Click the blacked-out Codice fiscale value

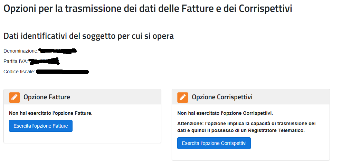click(x=63, y=72)
